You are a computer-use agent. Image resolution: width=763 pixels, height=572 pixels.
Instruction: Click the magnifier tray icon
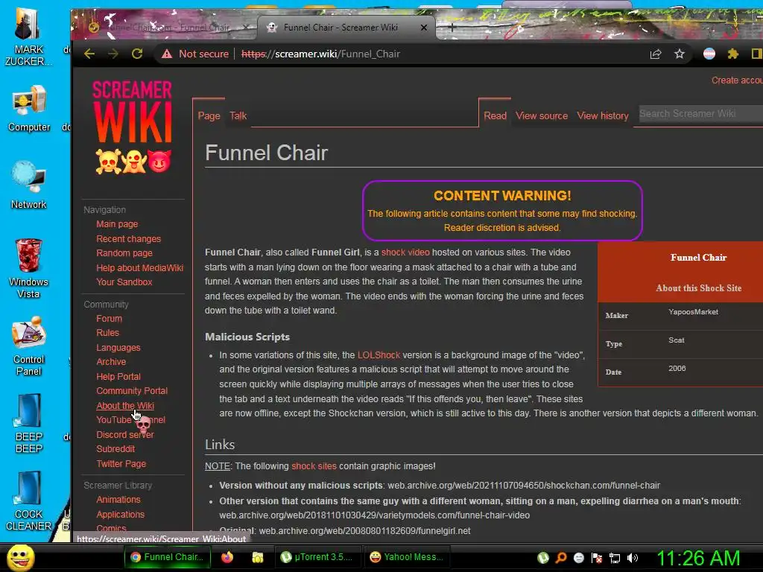pyautogui.click(x=561, y=558)
